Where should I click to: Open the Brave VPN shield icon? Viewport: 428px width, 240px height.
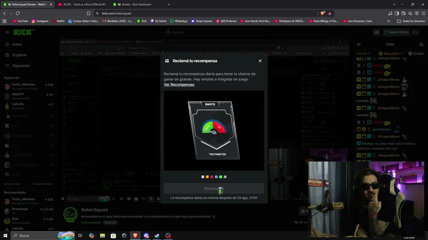(417, 13)
